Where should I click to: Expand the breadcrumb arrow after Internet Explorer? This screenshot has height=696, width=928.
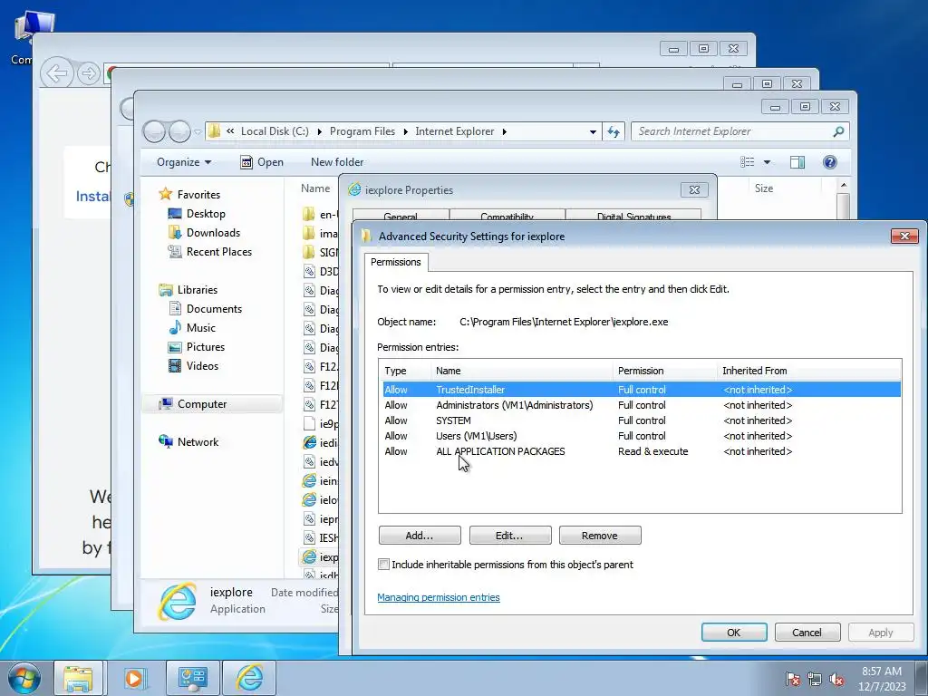click(x=504, y=131)
